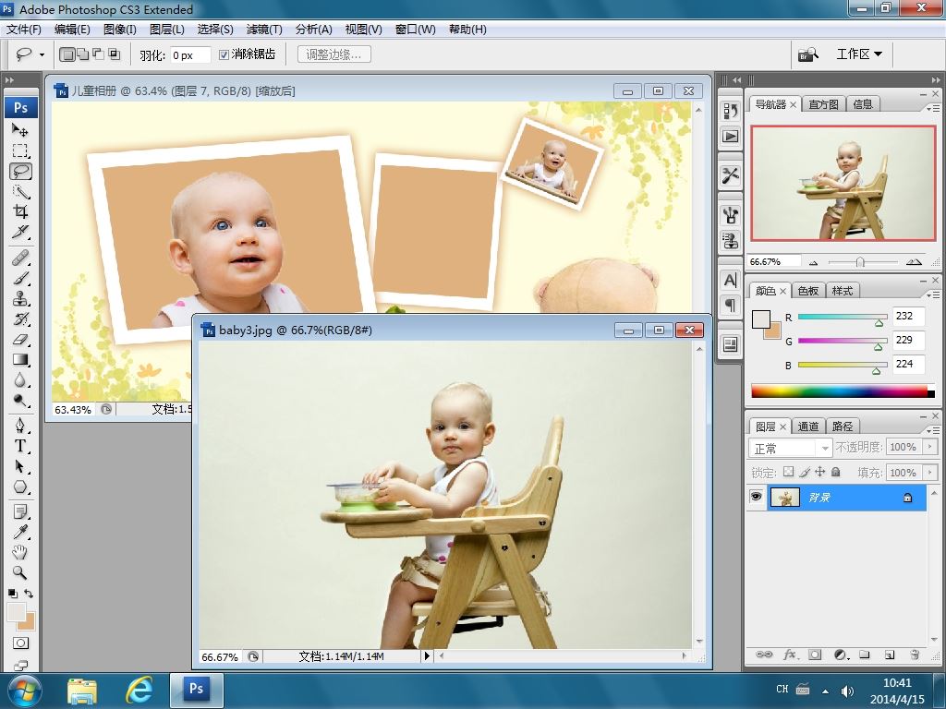Toggle the anti-alias checkbox
This screenshot has height=709, width=946.
pos(224,54)
